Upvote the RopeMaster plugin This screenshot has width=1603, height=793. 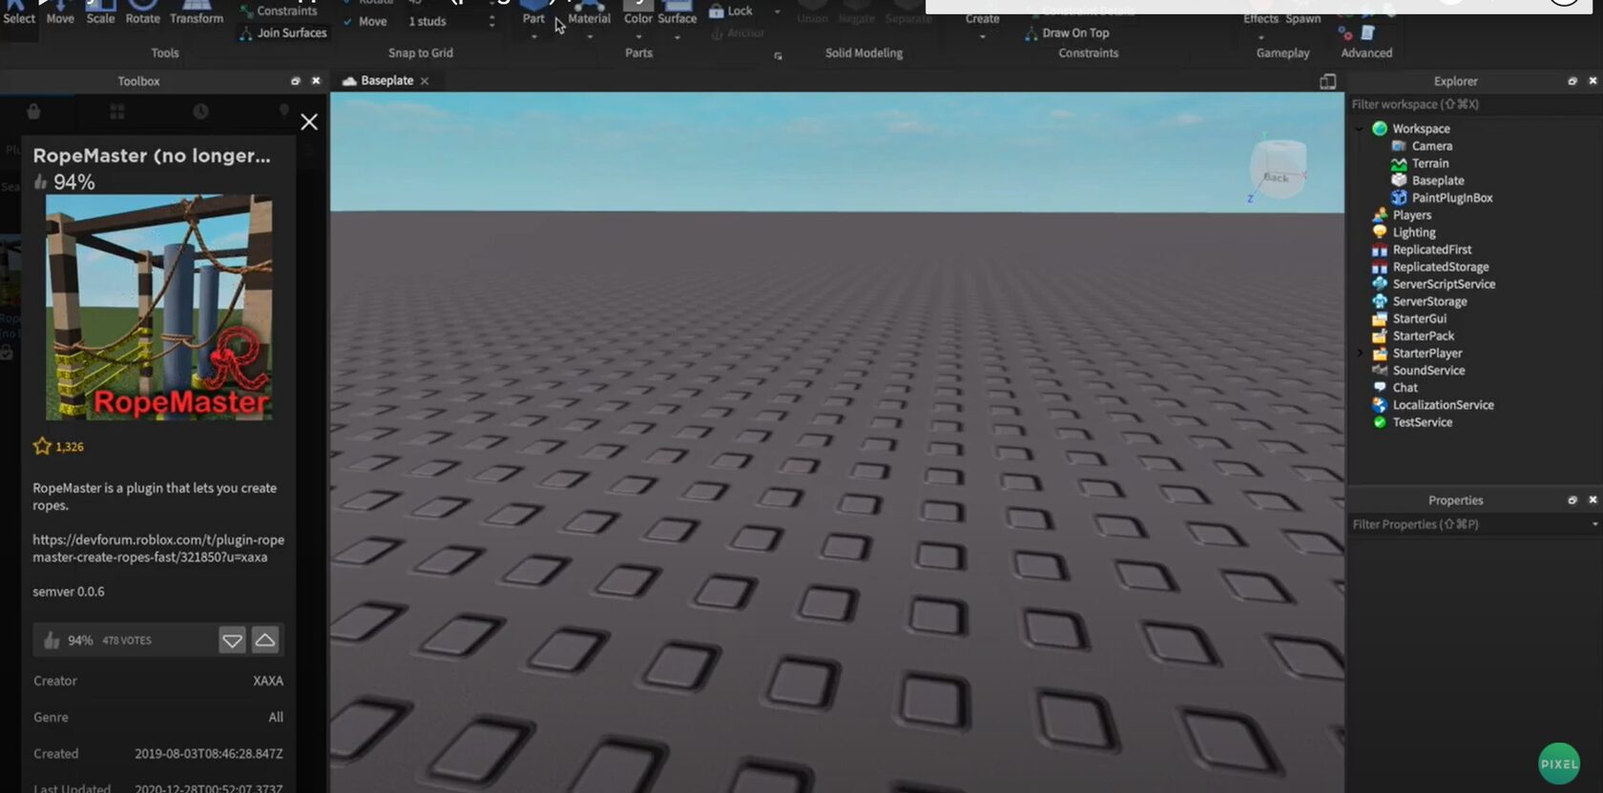coord(265,640)
